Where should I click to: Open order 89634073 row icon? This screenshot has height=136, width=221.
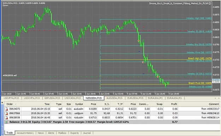point(6,109)
